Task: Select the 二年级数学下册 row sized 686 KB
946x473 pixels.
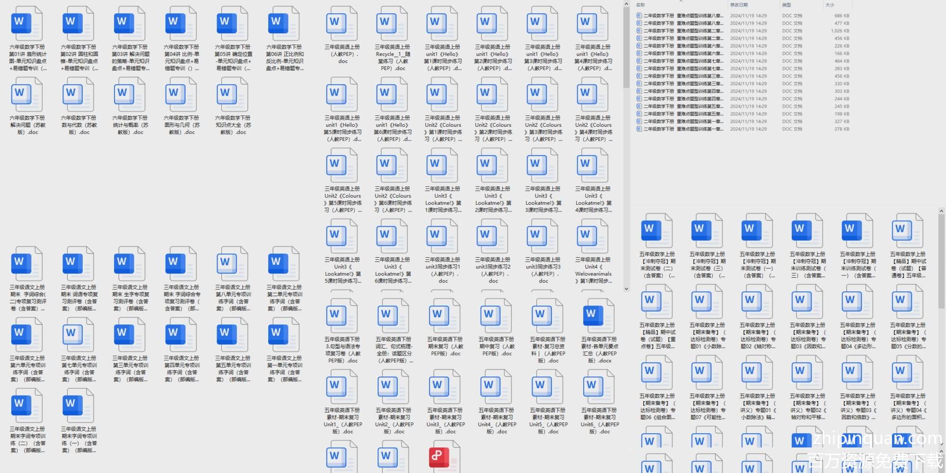Action: (743, 16)
